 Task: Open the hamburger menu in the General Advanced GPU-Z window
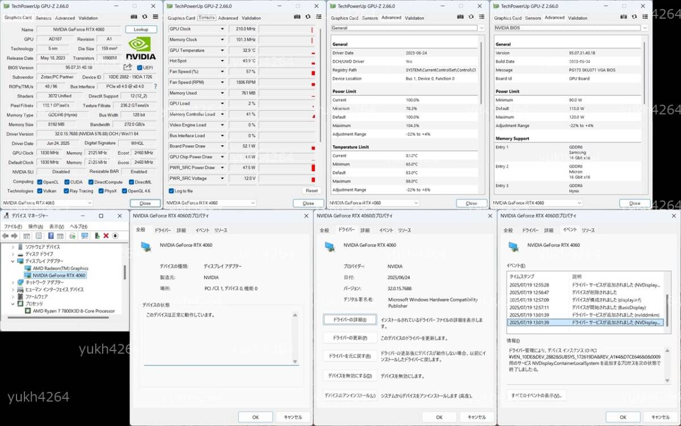point(481,17)
